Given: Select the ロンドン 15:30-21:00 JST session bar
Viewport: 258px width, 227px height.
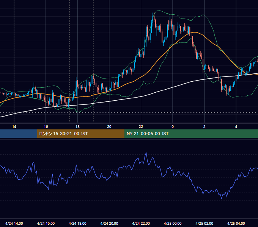Looking at the screenshot, I should coord(80,134).
